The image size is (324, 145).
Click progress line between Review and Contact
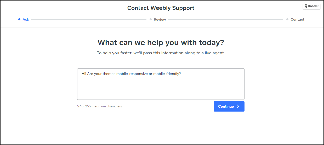coord(226,19)
